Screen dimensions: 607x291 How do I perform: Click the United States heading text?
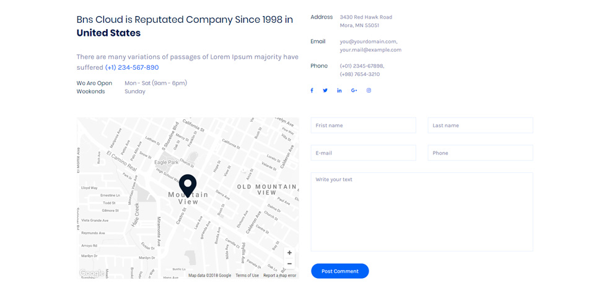point(108,33)
